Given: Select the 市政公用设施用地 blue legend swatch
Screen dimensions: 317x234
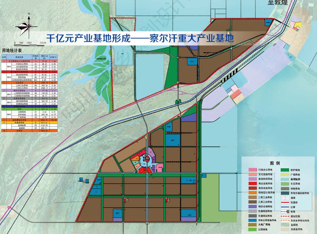Looking at the screenshot, I should pyautogui.click(x=252, y=220).
